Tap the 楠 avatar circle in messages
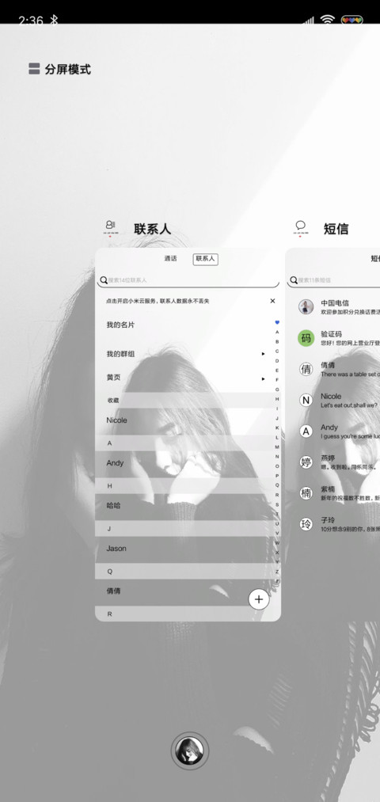 tap(306, 493)
